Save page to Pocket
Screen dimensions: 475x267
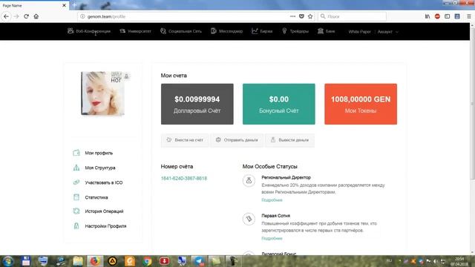coord(301,16)
